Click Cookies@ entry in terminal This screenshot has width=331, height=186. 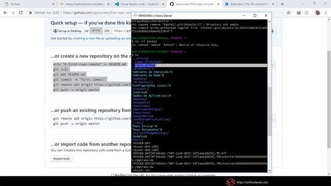tap(140, 92)
